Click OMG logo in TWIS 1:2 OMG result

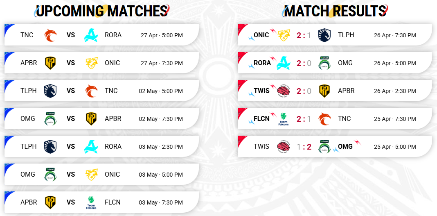click(324, 146)
